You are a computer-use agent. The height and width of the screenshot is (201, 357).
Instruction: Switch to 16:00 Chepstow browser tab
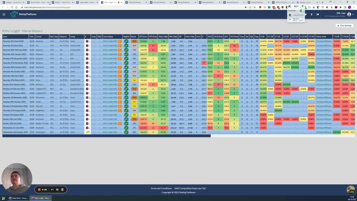(x=282, y=2)
